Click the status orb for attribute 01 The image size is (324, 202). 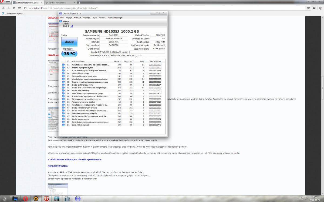pyautogui.click(x=63, y=65)
